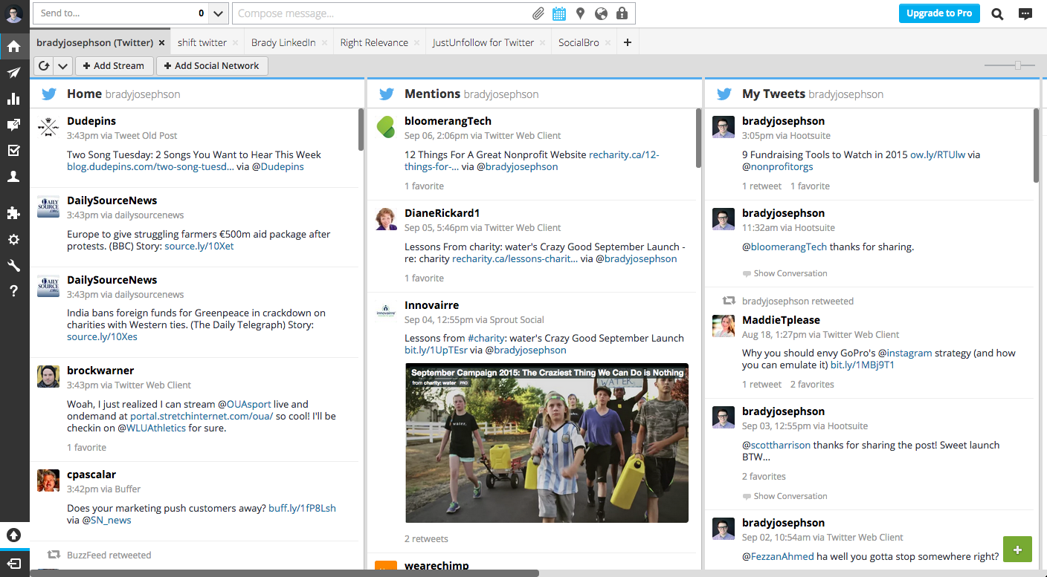Close the shift twitter tab

coord(235,42)
